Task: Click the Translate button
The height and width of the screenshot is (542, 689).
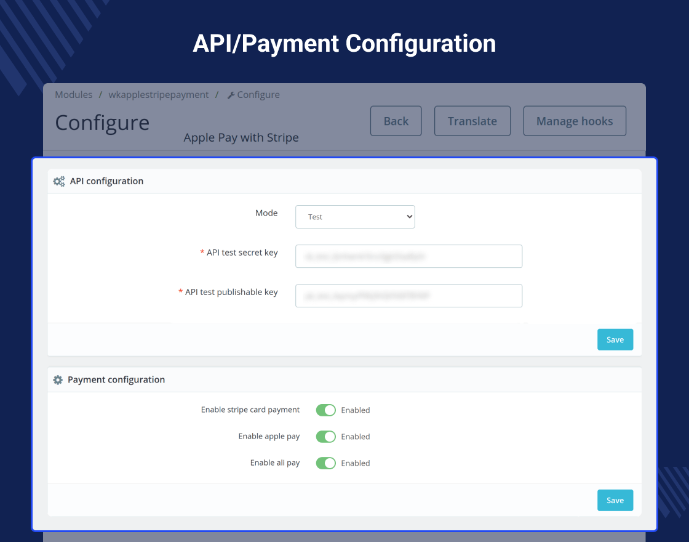Action: [472, 121]
